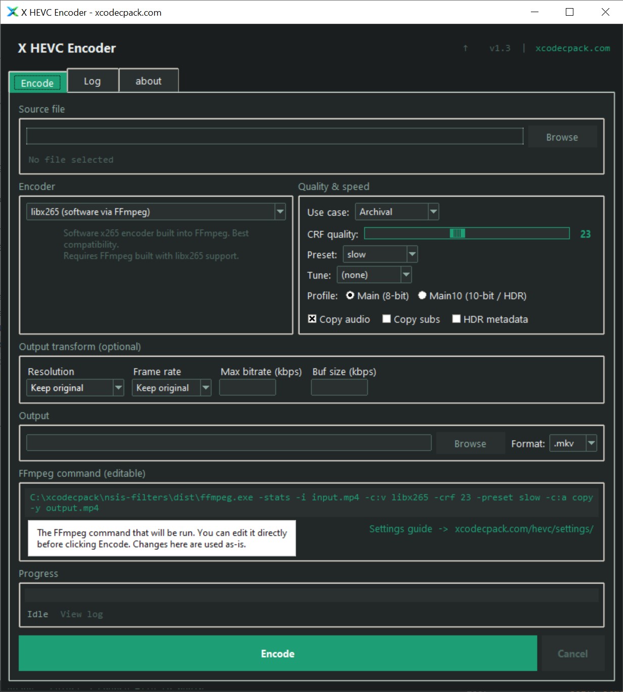Browse for an output location
Viewport: 623px width, 692px height.
(470, 444)
